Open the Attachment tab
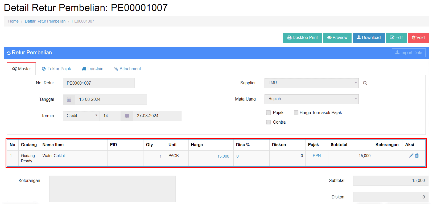The width and height of the screenshot is (433, 204). [127, 69]
